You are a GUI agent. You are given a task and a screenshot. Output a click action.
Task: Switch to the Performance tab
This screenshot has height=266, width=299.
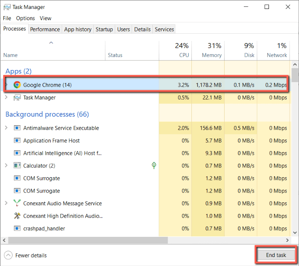(x=45, y=30)
